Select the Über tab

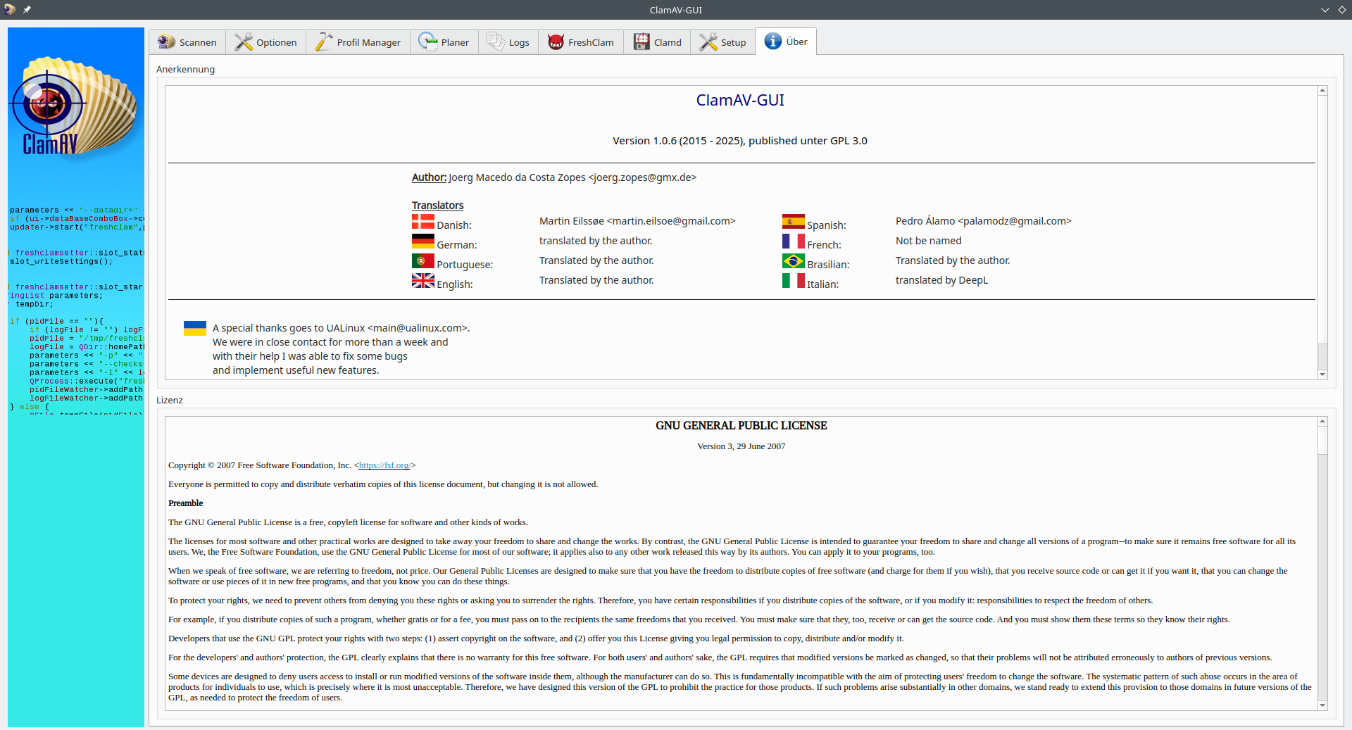pos(786,42)
